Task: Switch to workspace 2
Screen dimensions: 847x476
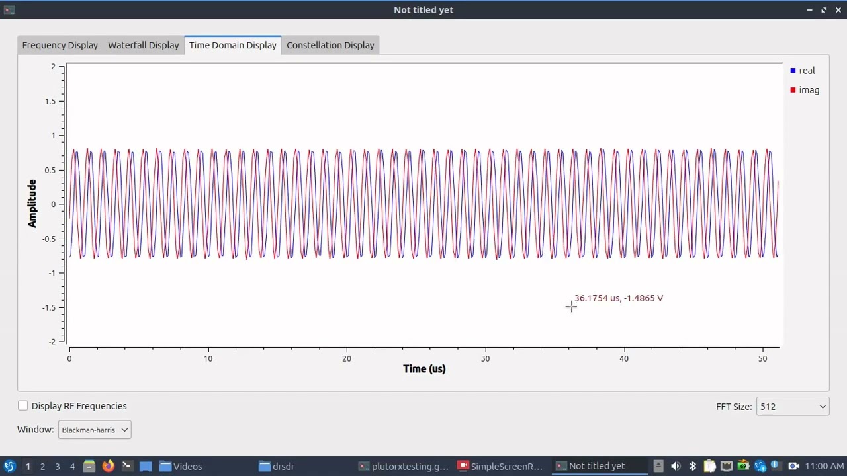Action: click(x=42, y=466)
